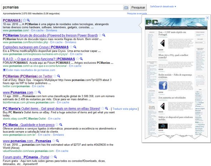The image size is (211, 166).
Task: Preview the www.Pcmanias.com bizinformacao result
Action: tap(39, 92)
